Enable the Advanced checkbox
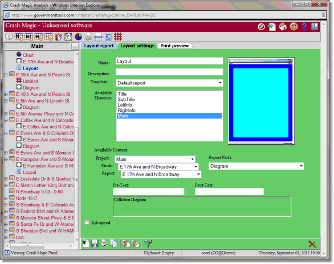334x264 pixels. 87,223
